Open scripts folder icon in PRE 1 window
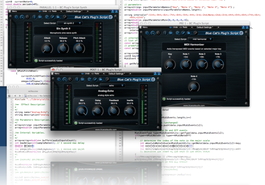 pos(189,33)
